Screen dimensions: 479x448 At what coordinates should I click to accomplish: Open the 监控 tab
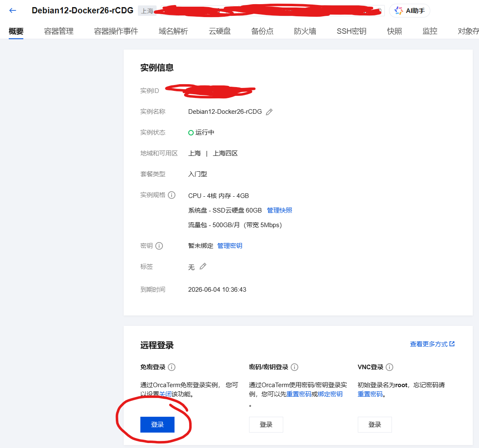tap(430, 31)
